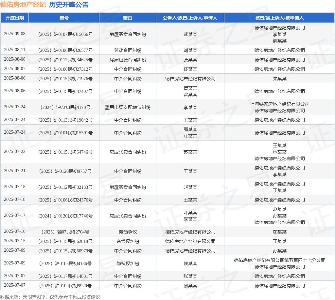Select case number (2025)沪0105民初4186号
The width and height of the screenshot is (335, 300).
(x=65, y=263)
